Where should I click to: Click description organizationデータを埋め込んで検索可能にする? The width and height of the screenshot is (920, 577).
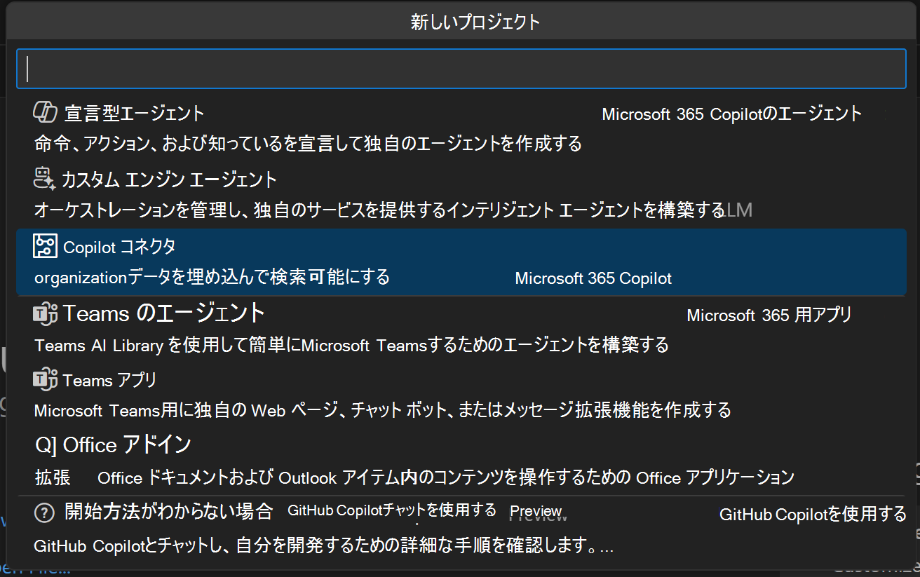212,278
